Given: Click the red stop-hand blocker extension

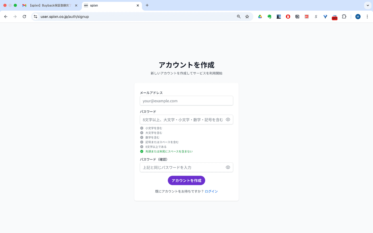Looking at the screenshot, I should [x=288, y=17].
